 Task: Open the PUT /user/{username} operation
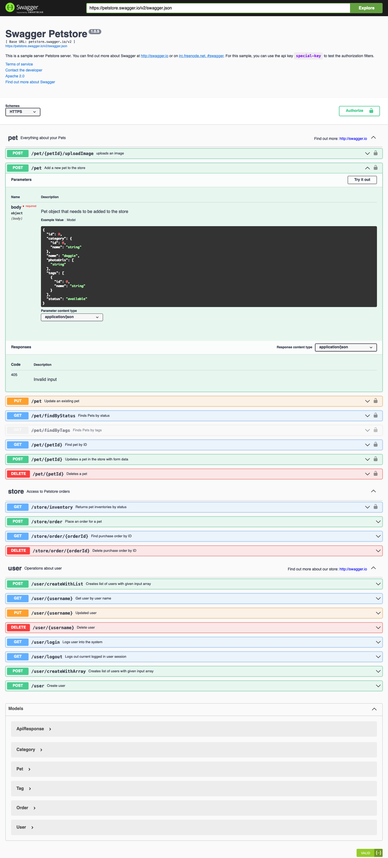click(194, 613)
